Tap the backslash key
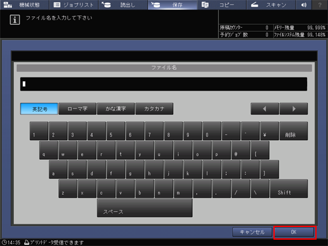Image resolution: width=328 pixels, height=246 pixels. click(260, 189)
